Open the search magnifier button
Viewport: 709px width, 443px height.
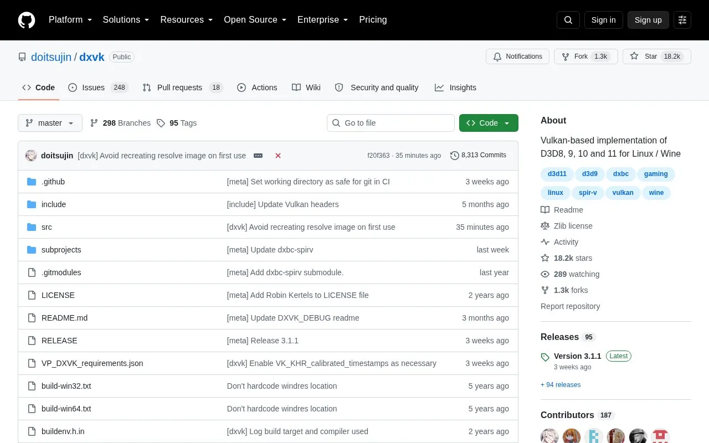point(568,20)
